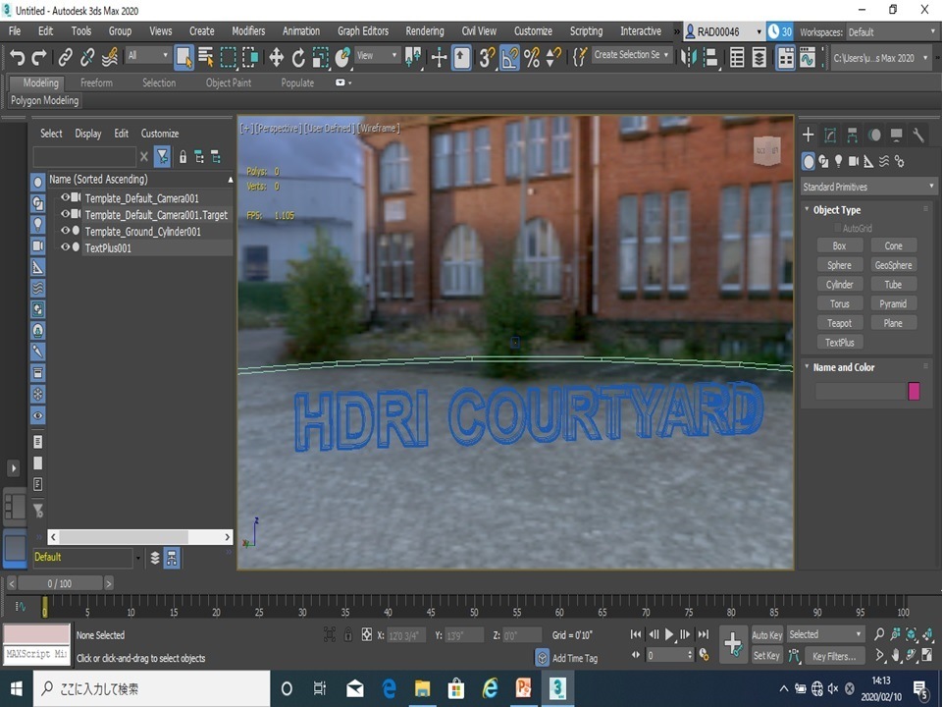Click the TextPlus object button

coord(840,343)
